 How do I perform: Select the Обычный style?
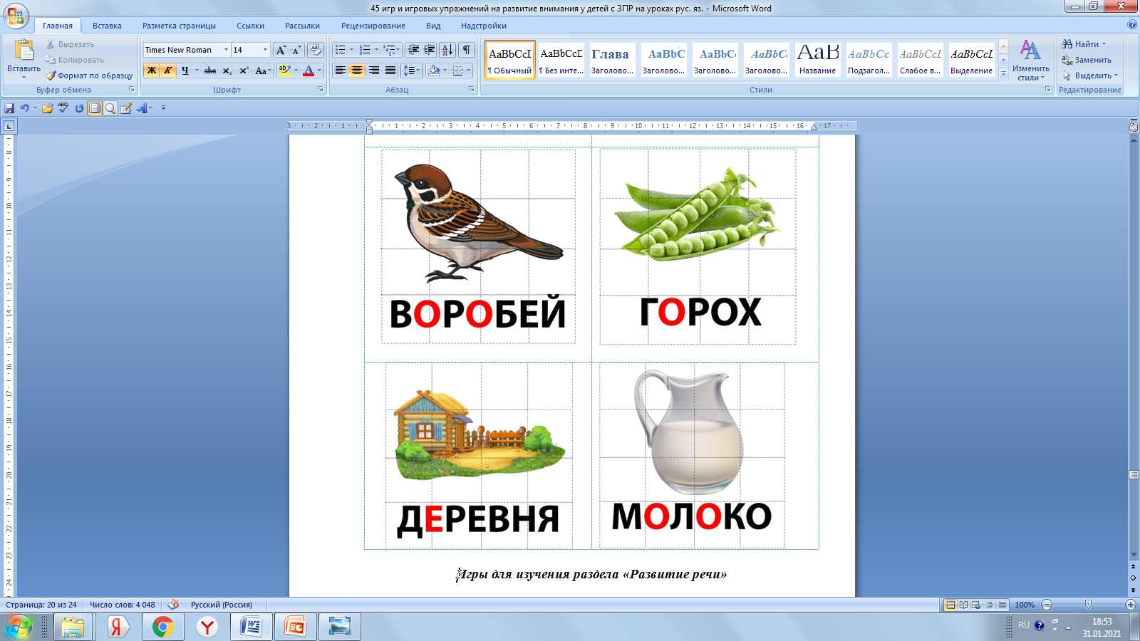click(x=510, y=60)
